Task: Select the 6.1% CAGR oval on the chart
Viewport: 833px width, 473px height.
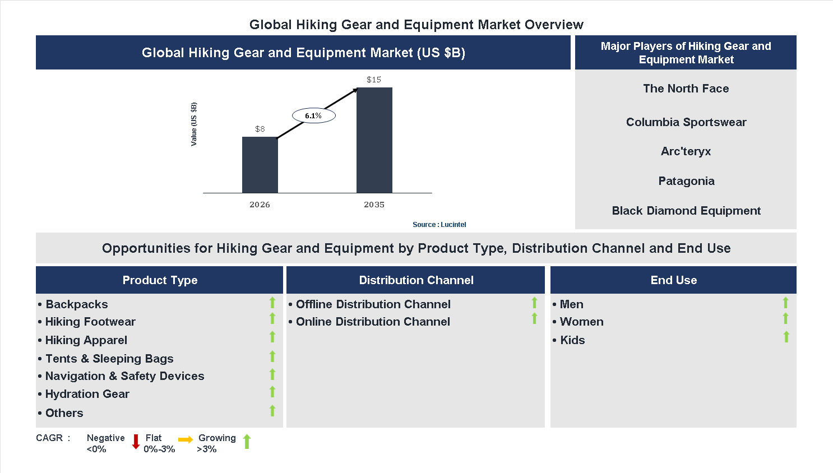Action: click(x=314, y=115)
